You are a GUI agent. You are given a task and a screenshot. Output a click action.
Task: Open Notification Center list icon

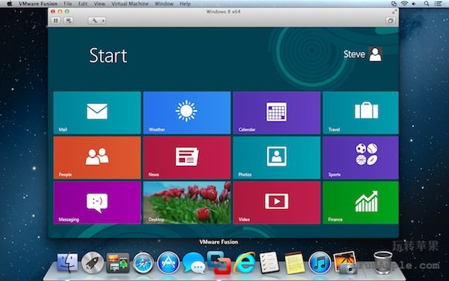(438, 4)
